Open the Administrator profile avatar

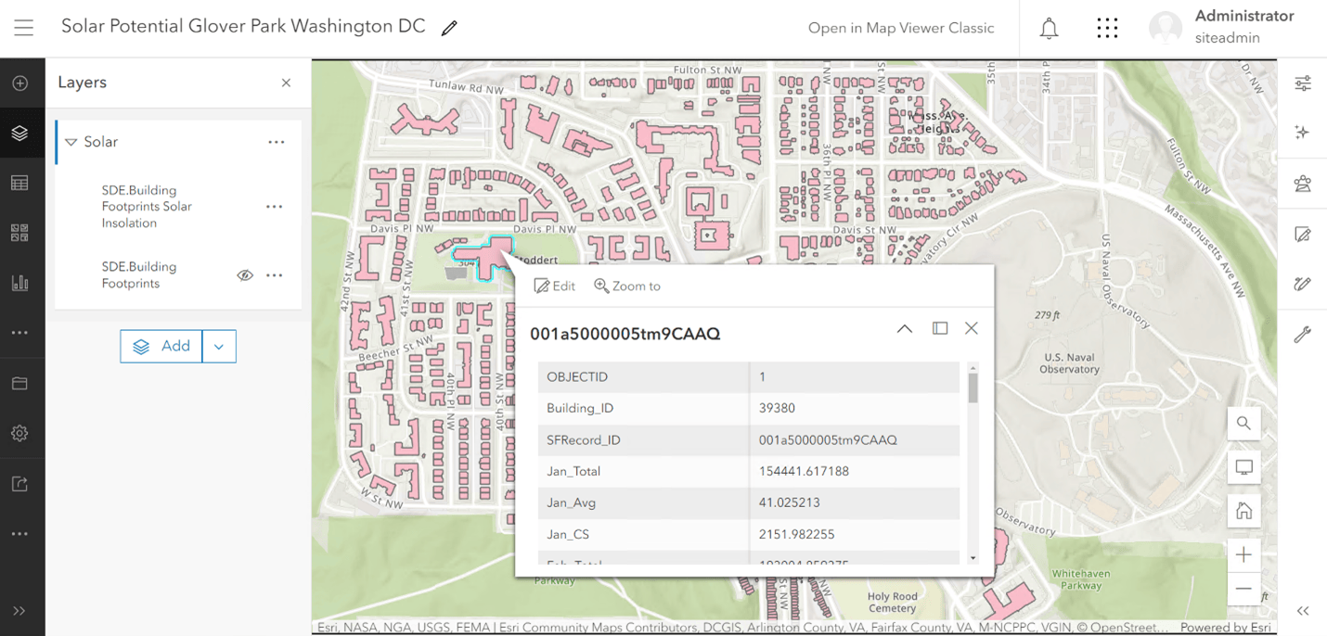click(x=1166, y=29)
